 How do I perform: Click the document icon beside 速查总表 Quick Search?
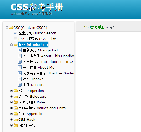[x=15, y=33]
